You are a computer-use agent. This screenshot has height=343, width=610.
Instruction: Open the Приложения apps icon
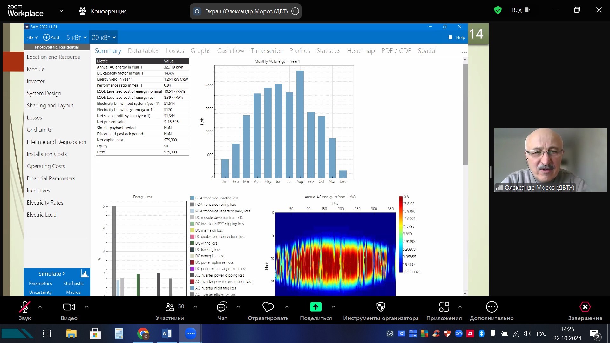[444, 307]
